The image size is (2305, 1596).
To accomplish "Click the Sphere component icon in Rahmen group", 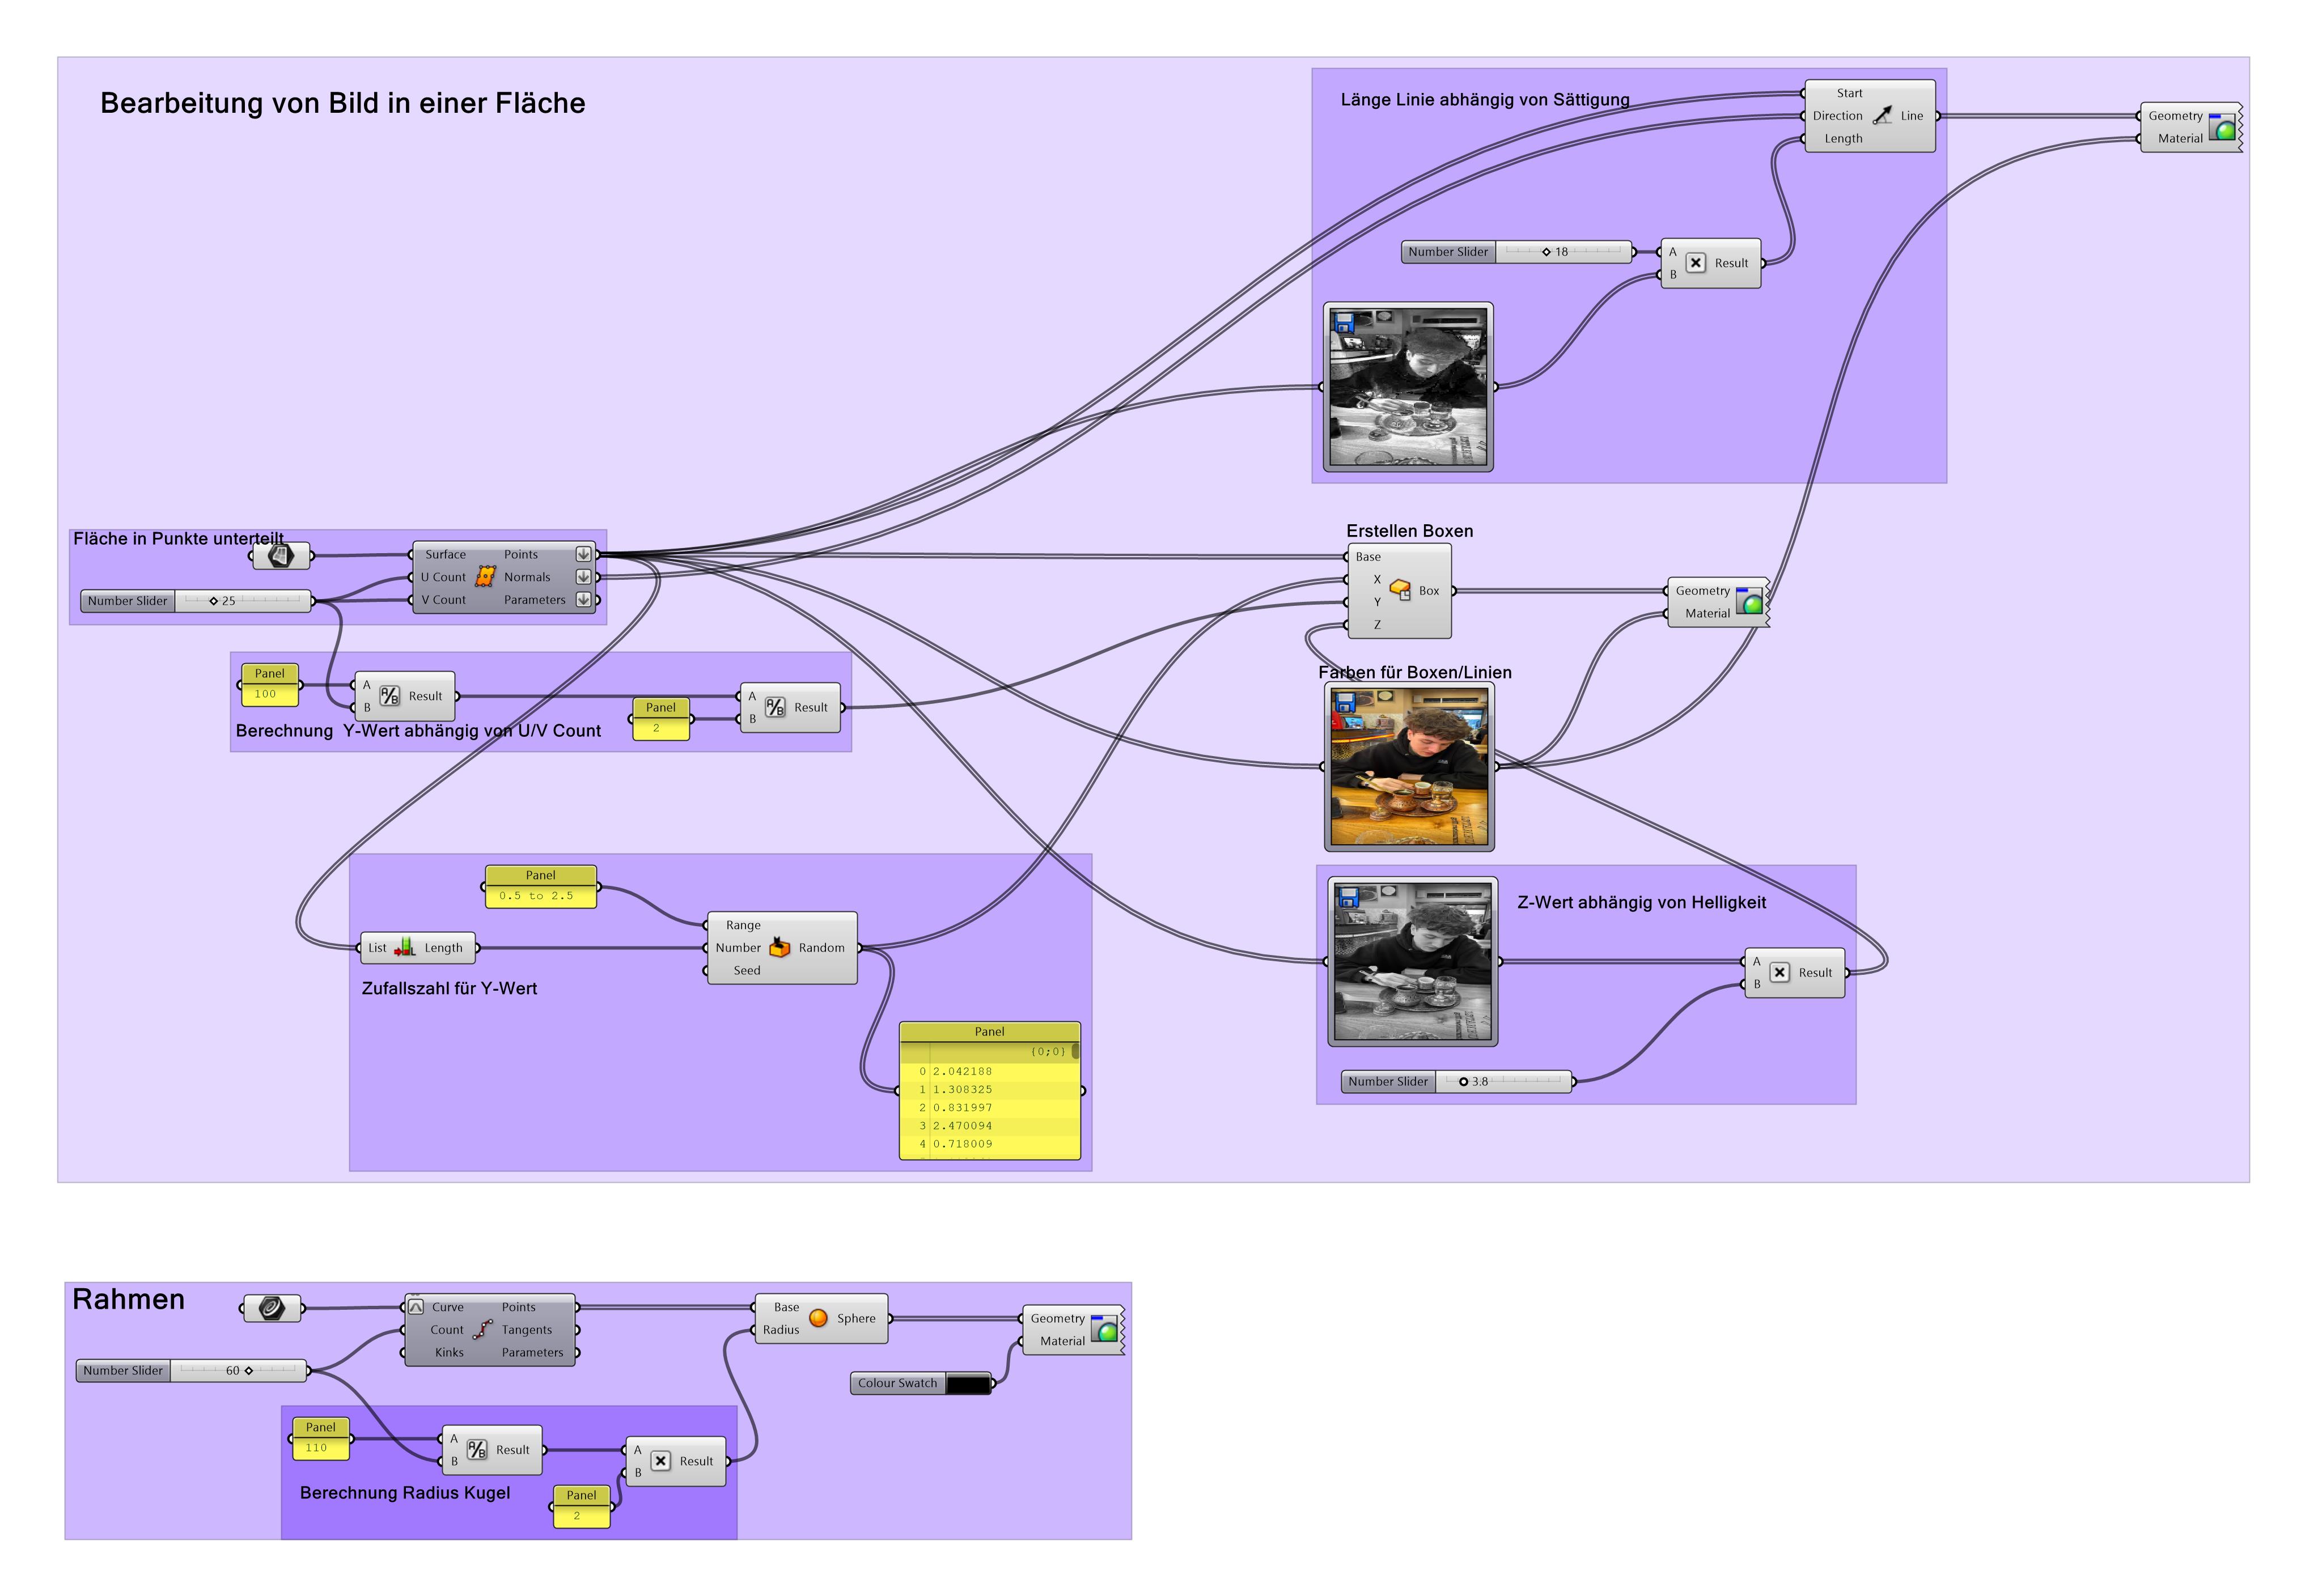I will pyautogui.click(x=818, y=1318).
